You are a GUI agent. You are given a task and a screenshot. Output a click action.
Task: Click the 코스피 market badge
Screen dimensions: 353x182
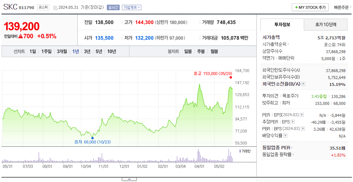tap(43, 7)
